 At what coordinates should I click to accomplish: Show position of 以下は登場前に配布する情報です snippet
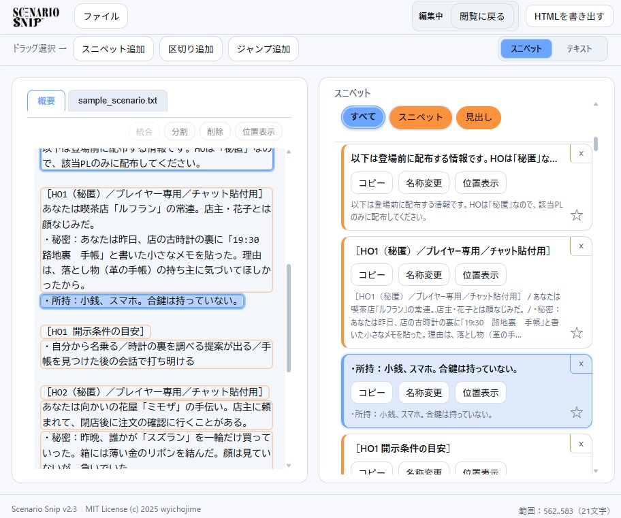coord(481,183)
